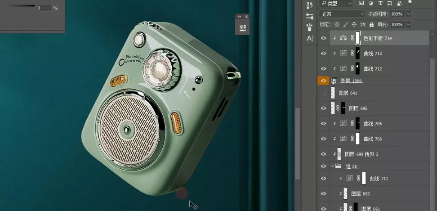Viewport: 437px width, 211px height.
Task: Hide the 曲线 712 layer
Action: (324, 68)
